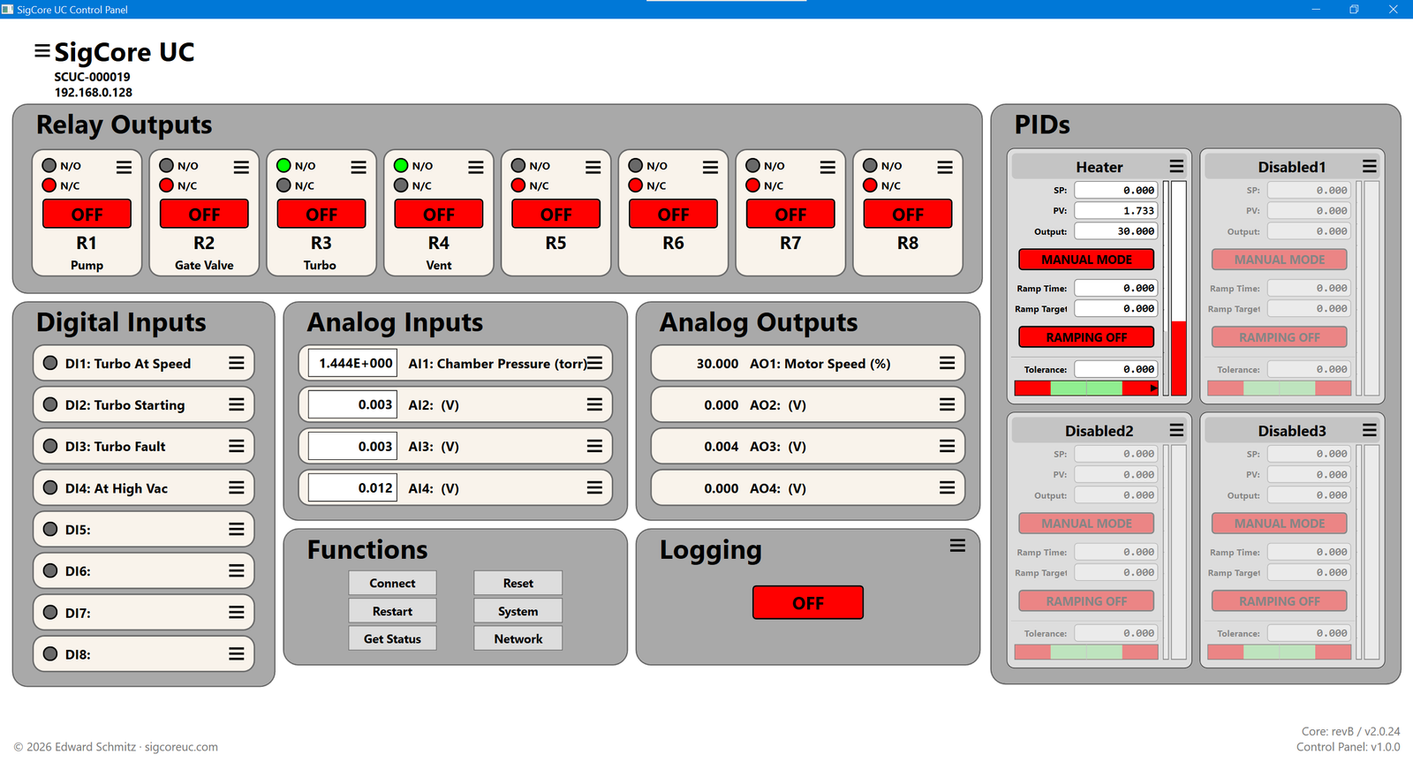Toggle the R7 relay OFF button
1413x762 pixels.
(x=790, y=215)
